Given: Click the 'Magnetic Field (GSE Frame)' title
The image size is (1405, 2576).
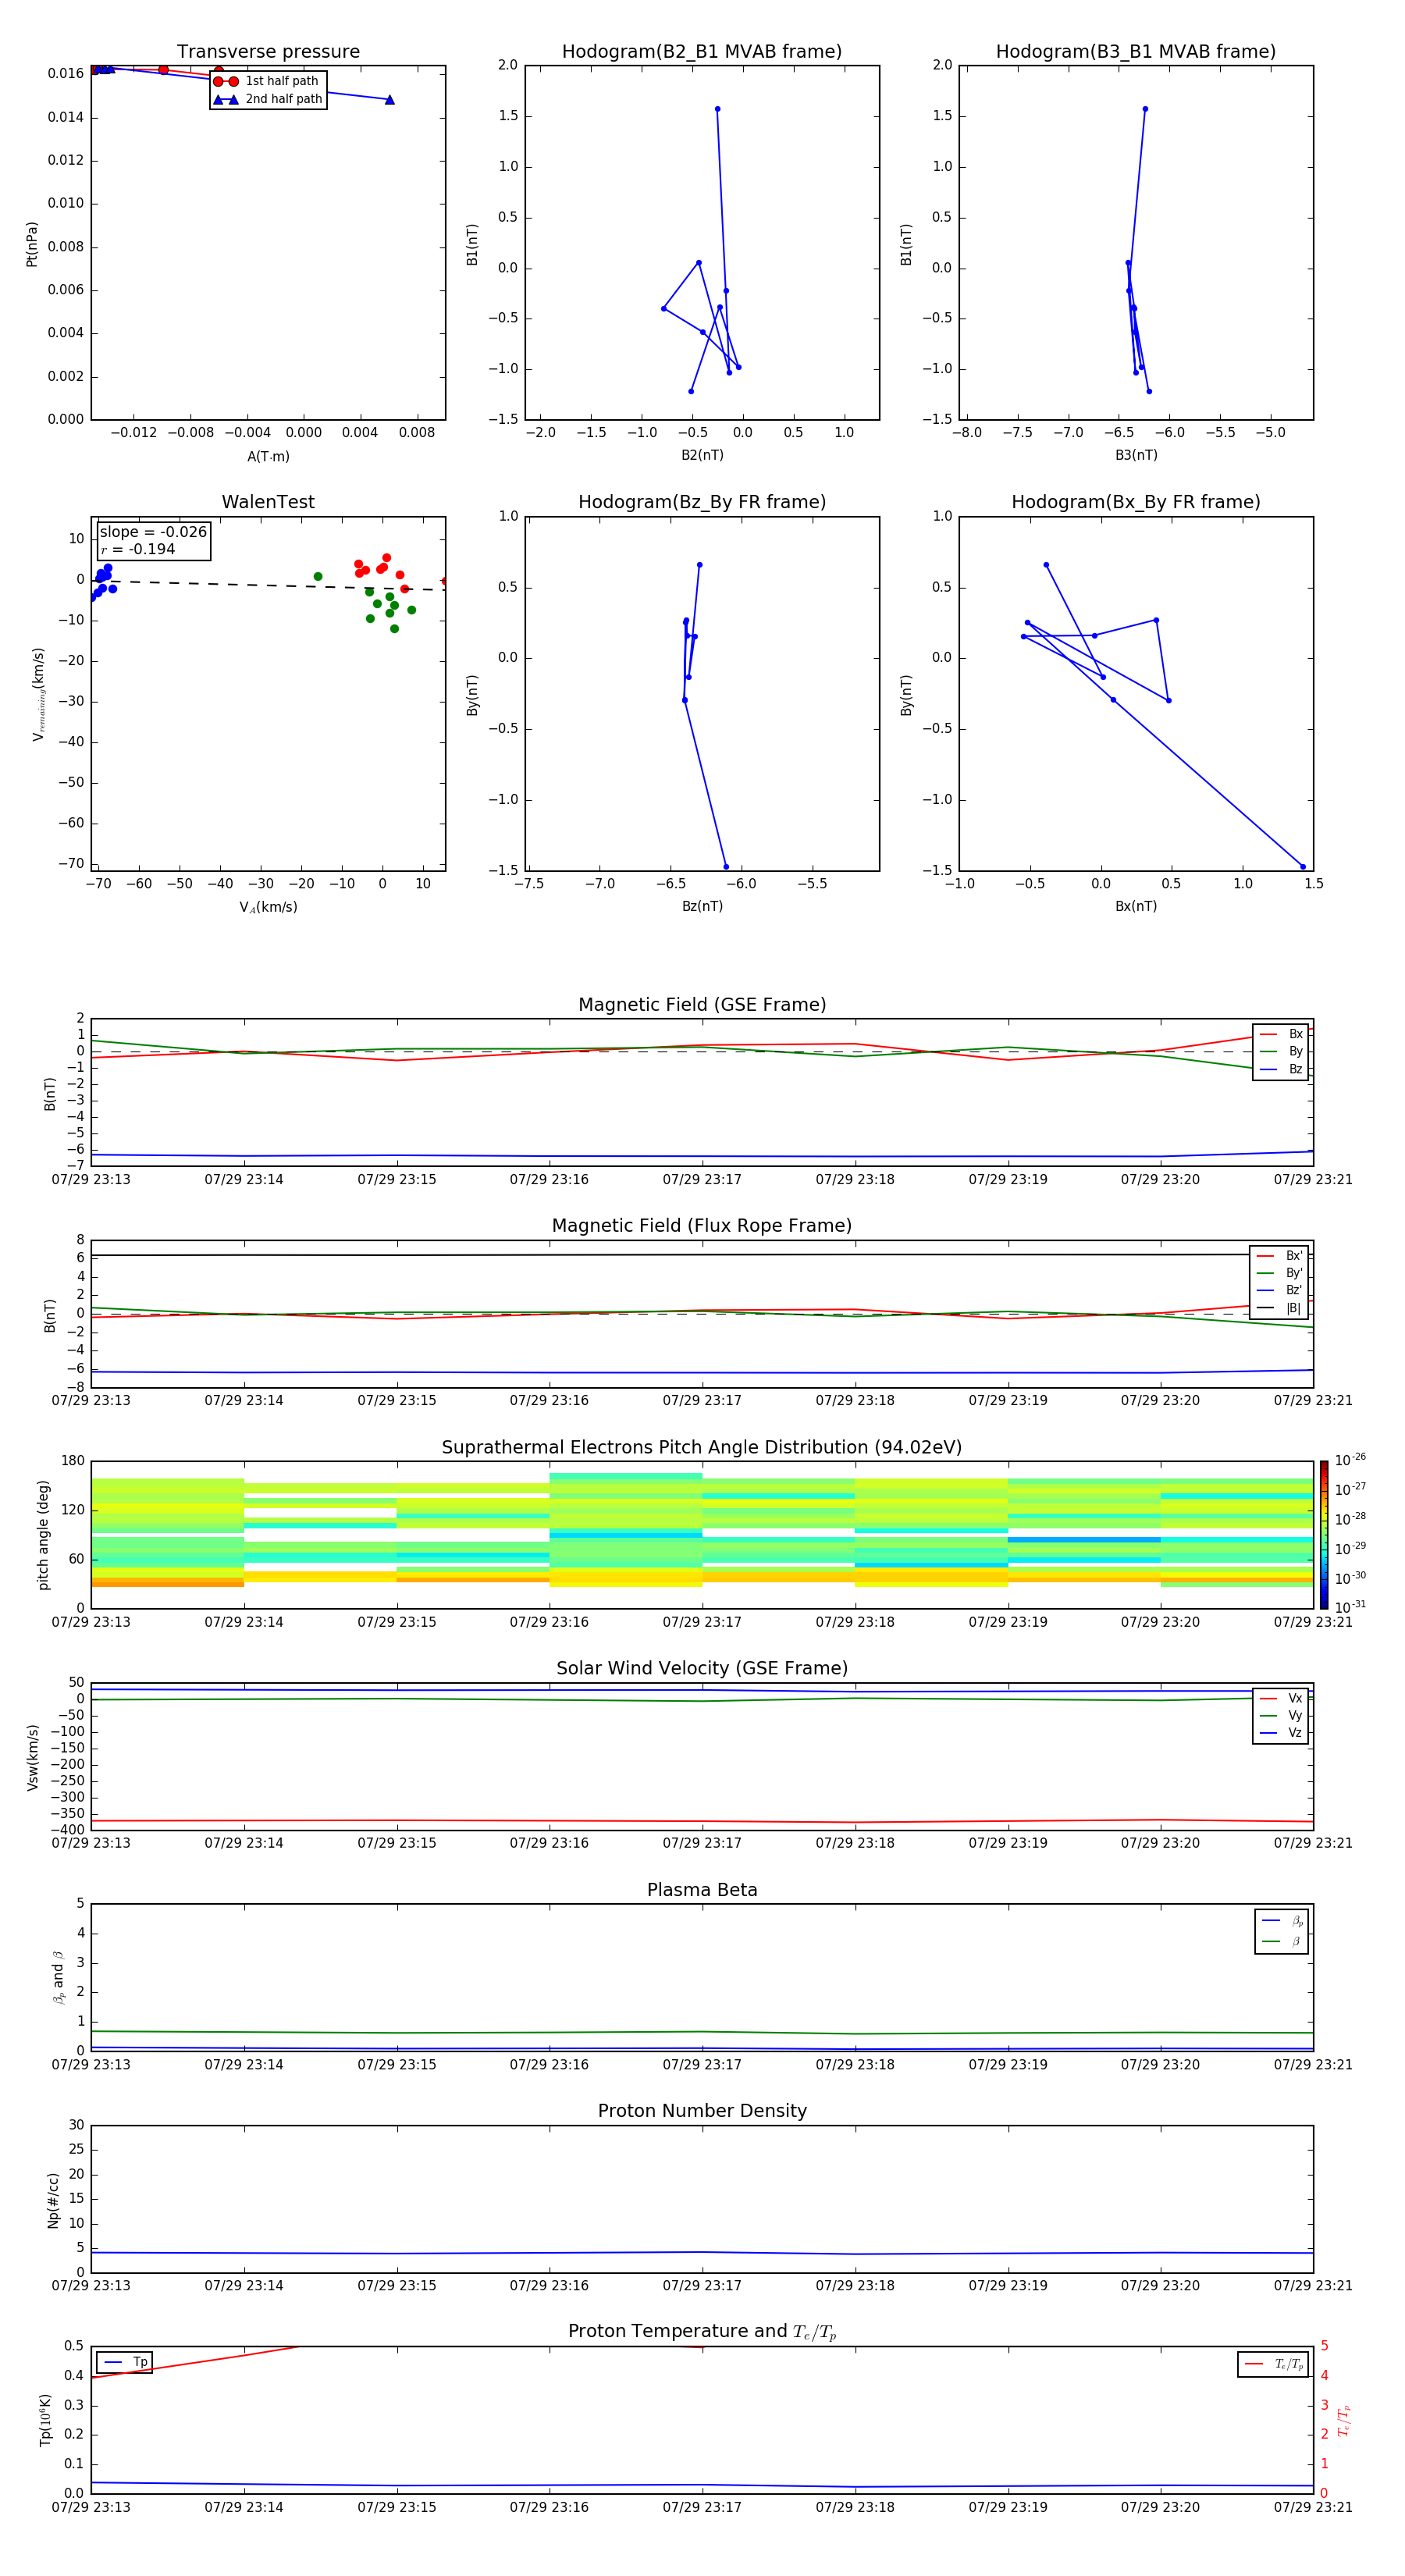Looking at the screenshot, I should 702,1005.
